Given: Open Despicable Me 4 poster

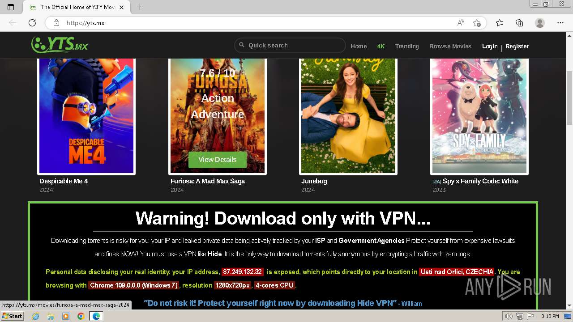Looking at the screenshot, I should (86, 116).
